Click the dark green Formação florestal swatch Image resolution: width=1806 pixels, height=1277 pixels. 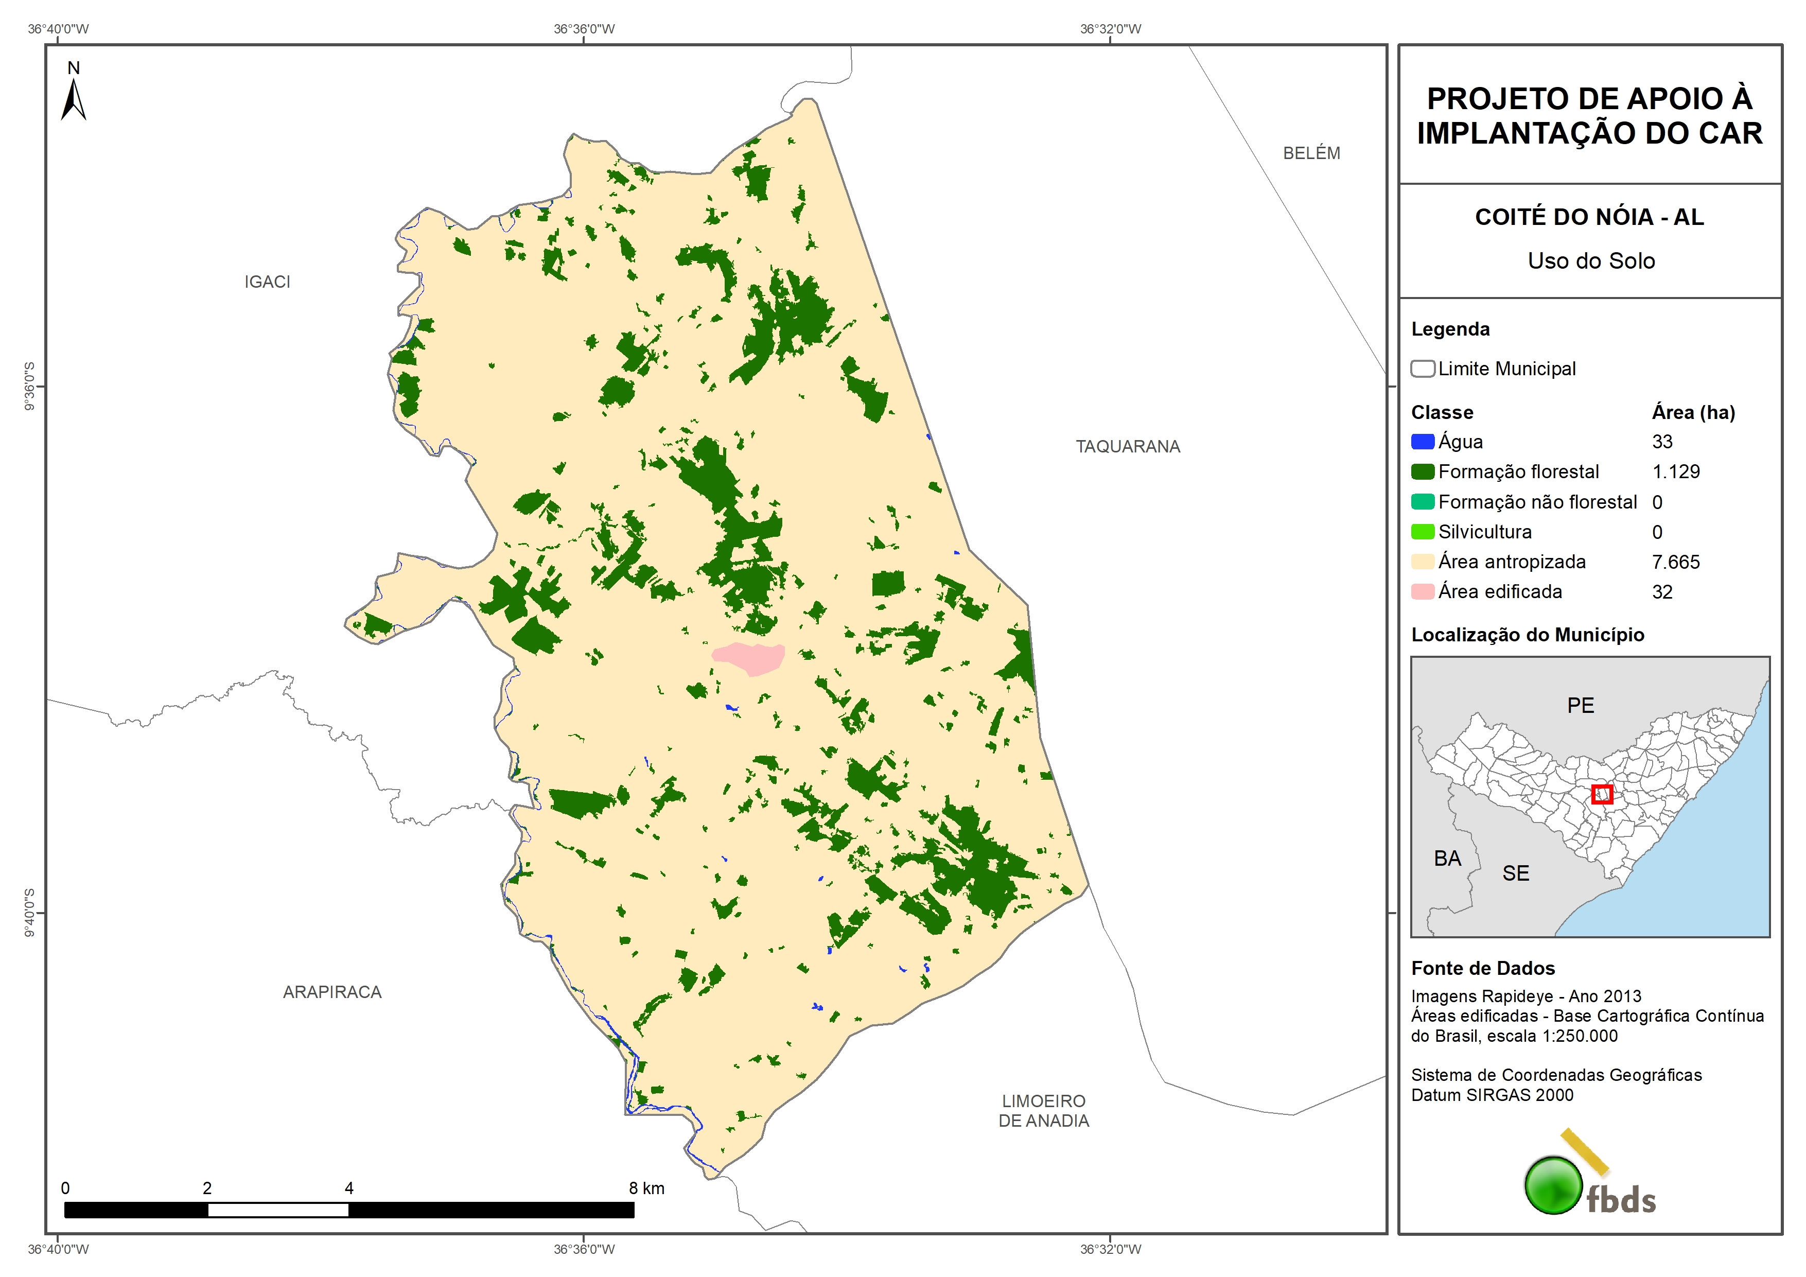coord(1422,471)
